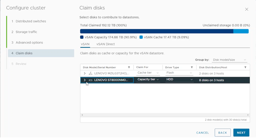Image resolution: width=256 pixels, height=138 pixels.
Task: Expand the LENOVO MZILG3T2HCL disk row
Action: coord(85,73)
